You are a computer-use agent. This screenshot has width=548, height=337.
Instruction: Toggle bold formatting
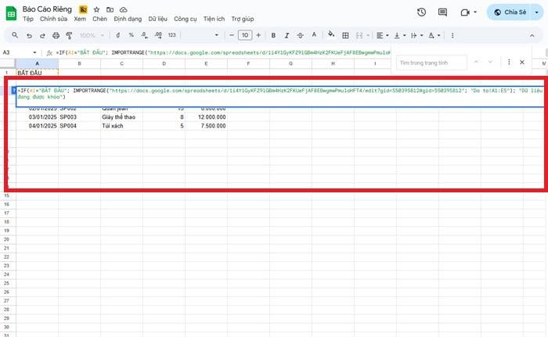273,35
